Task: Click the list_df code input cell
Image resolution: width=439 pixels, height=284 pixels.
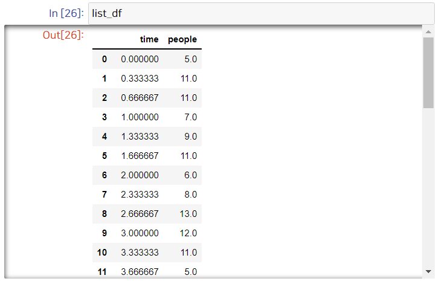Action: point(261,13)
